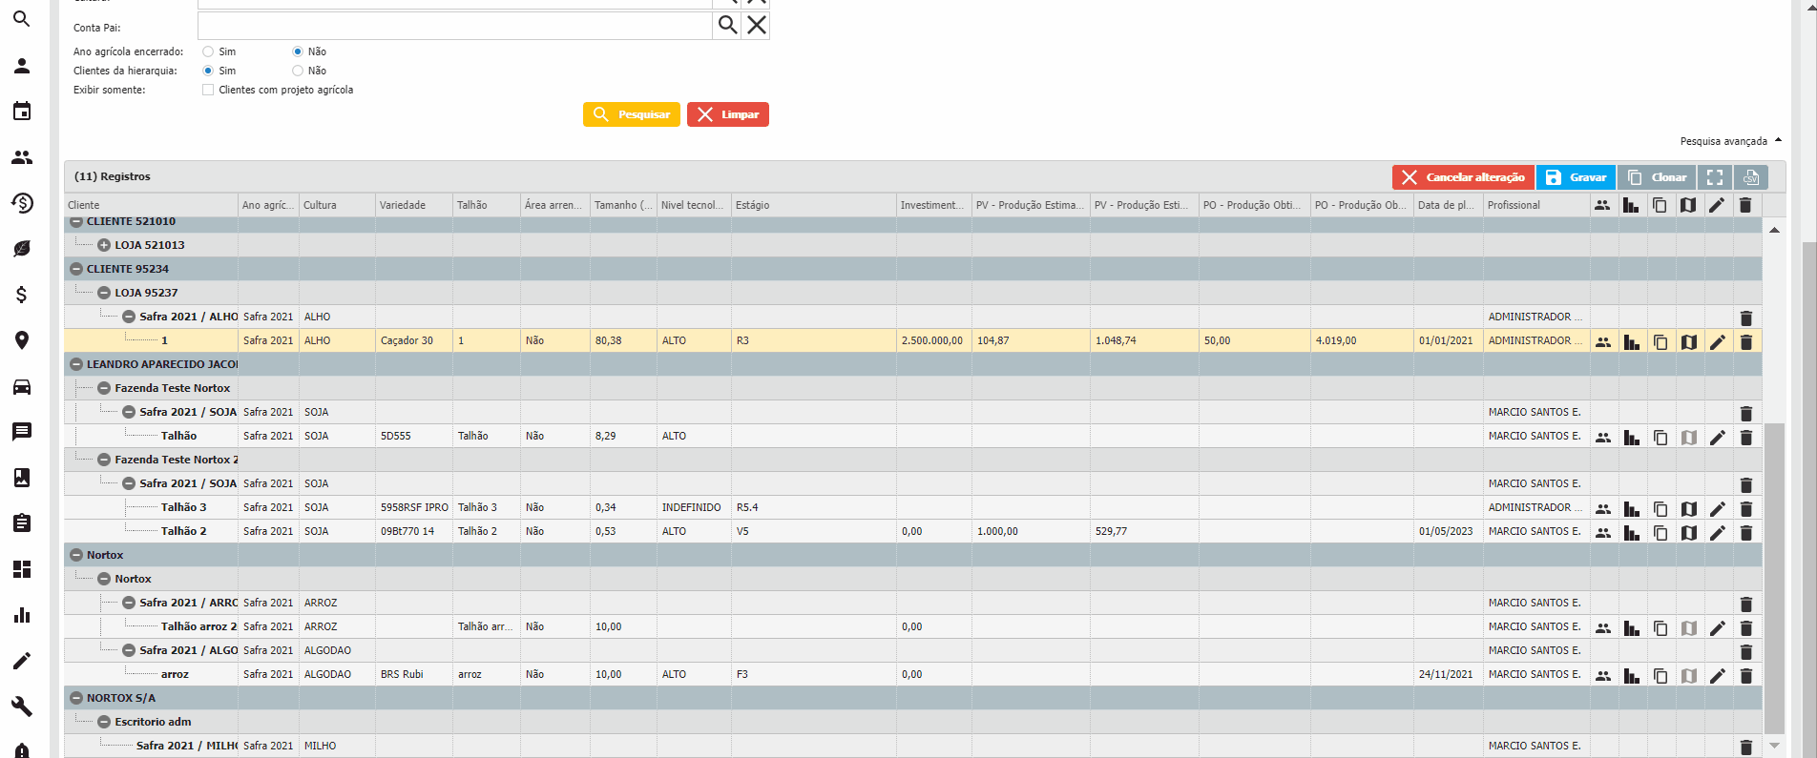The width and height of the screenshot is (1817, 758).
Task: Click the 5958RSF IPRO variedade cell
Action: [414, 507]
